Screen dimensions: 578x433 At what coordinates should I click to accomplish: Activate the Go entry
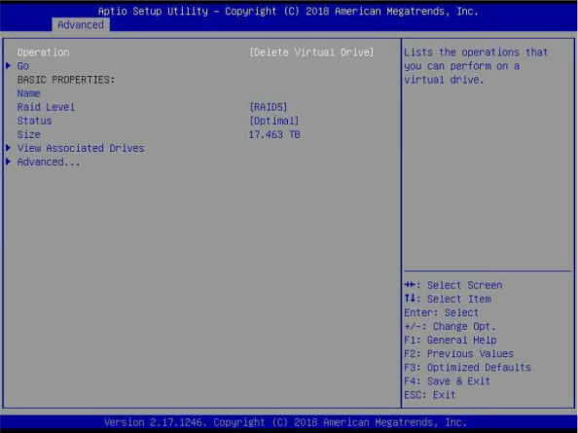[22, 66]
